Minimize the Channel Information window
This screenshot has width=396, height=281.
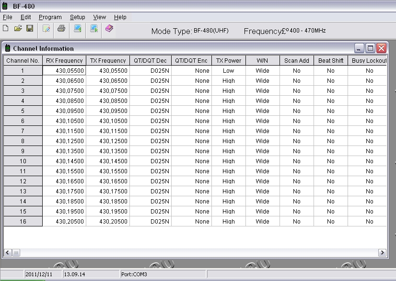click(x=359, y=48)
